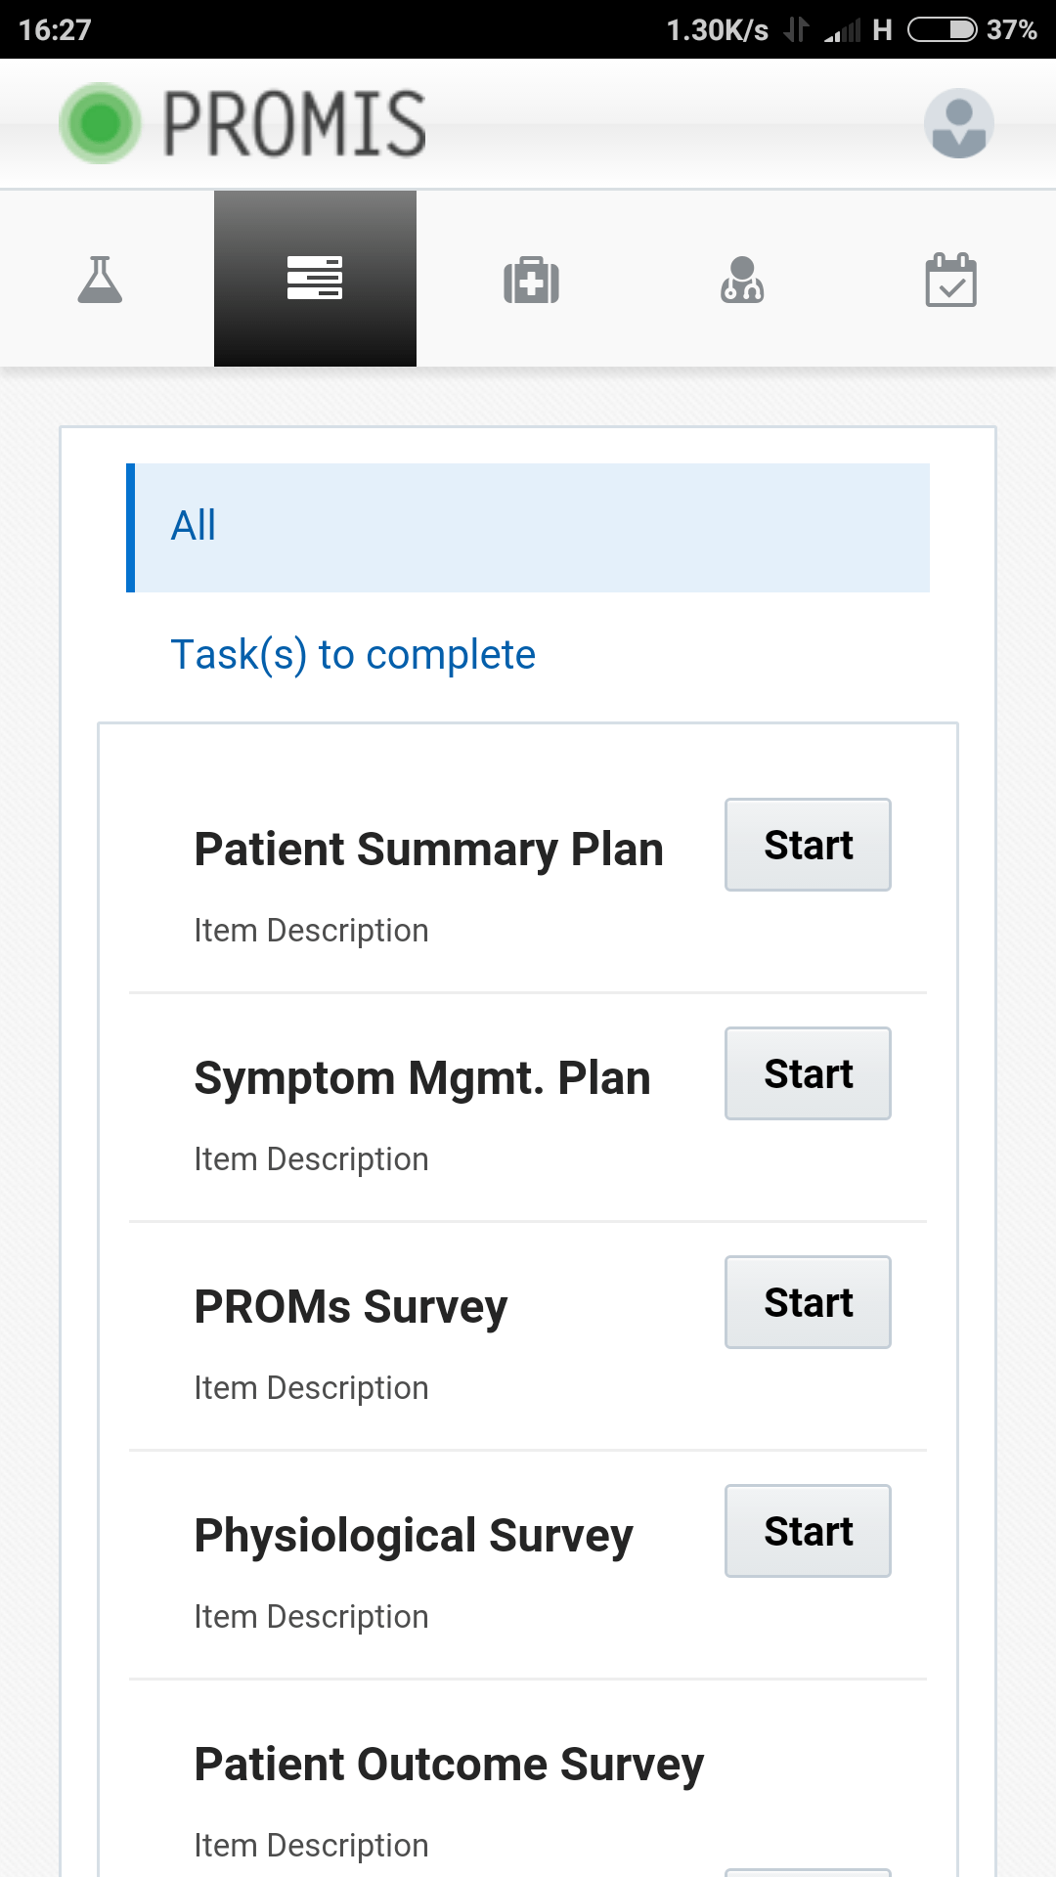This screenshot has width=1056, height=1877.
Task: Select Task(s) to complete filter
Action: [353, 655]
